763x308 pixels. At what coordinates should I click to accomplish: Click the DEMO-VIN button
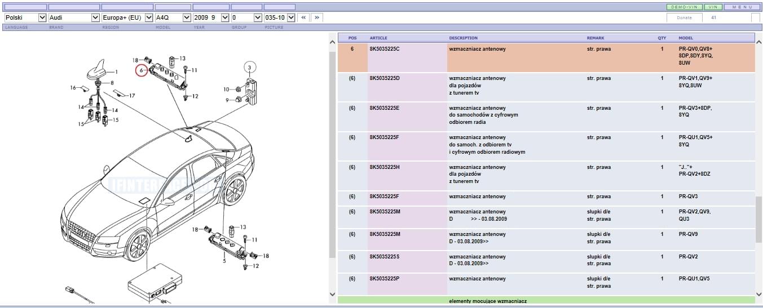[x=684, y=7]
